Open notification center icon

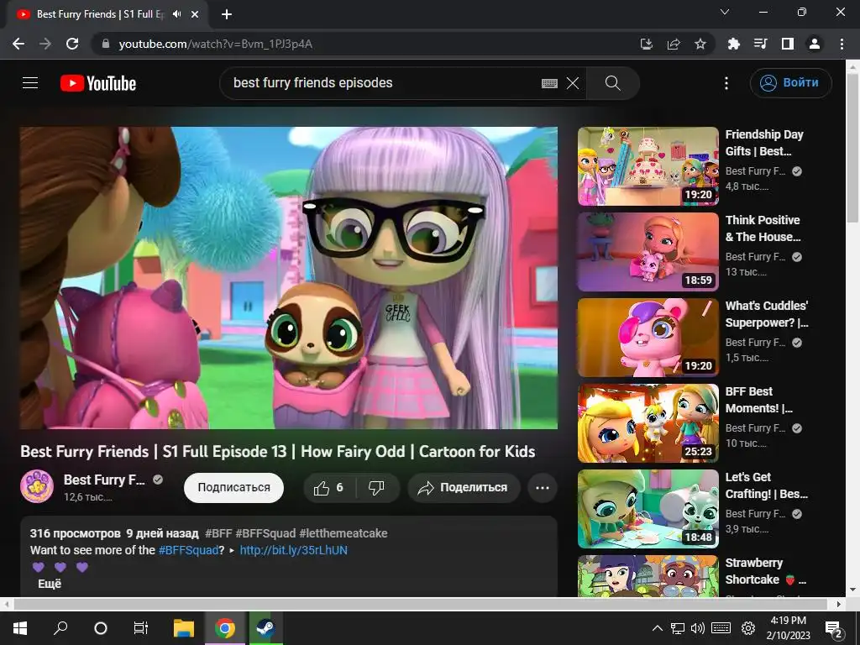pos(834,629)
